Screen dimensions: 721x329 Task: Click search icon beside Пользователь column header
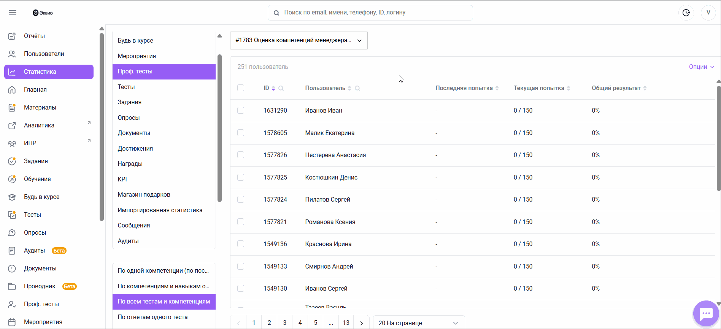tap(357, 88)
